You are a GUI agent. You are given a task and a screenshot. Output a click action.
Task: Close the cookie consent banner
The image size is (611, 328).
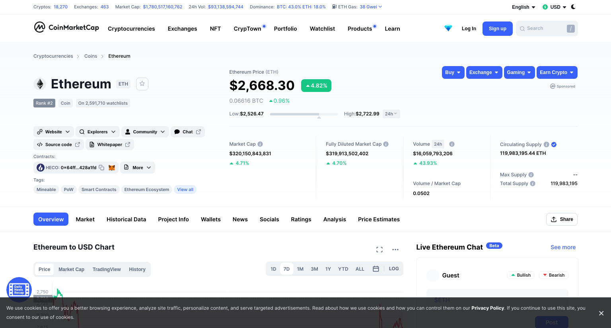tap(601, 313)
